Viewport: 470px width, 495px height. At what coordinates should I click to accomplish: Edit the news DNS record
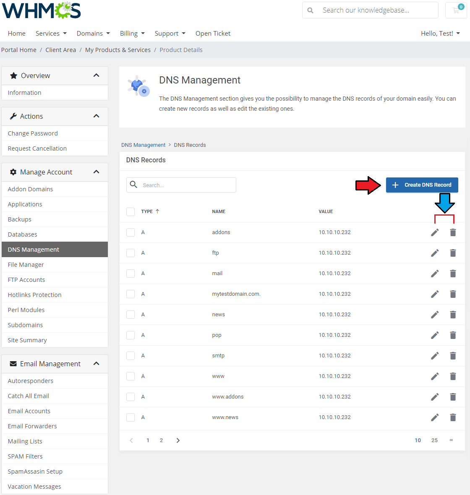435,315
